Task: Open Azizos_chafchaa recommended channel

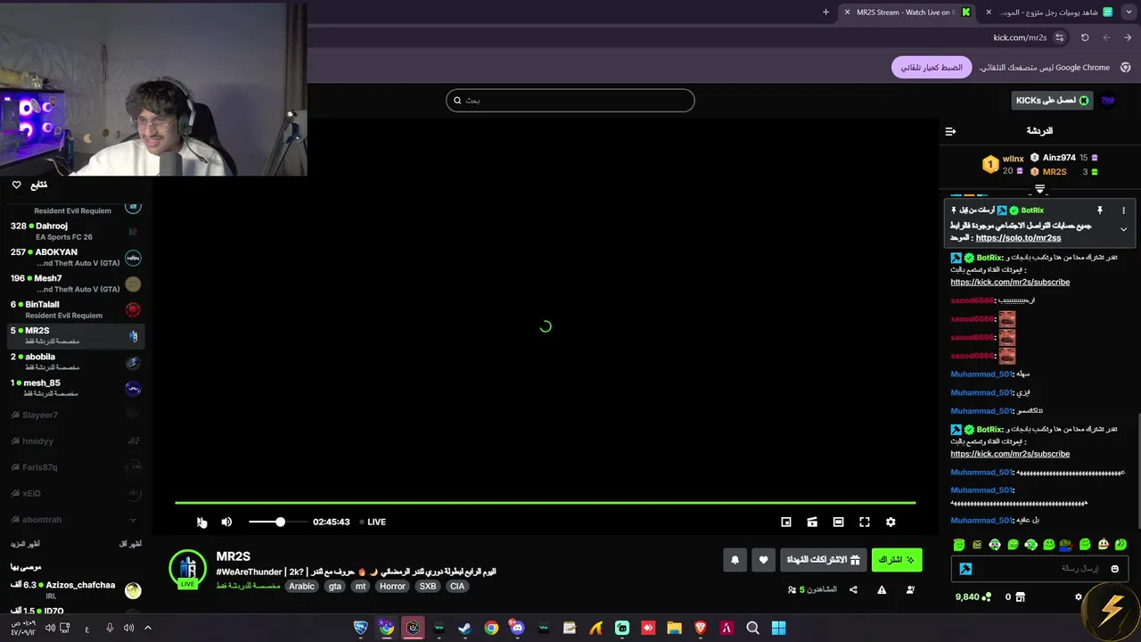Action: 76,590
